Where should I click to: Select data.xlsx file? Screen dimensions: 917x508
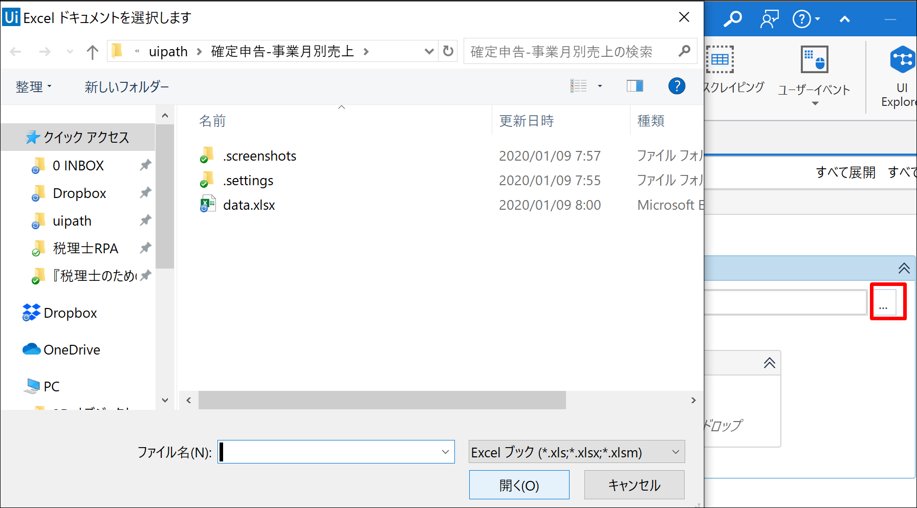coord(249,205)
